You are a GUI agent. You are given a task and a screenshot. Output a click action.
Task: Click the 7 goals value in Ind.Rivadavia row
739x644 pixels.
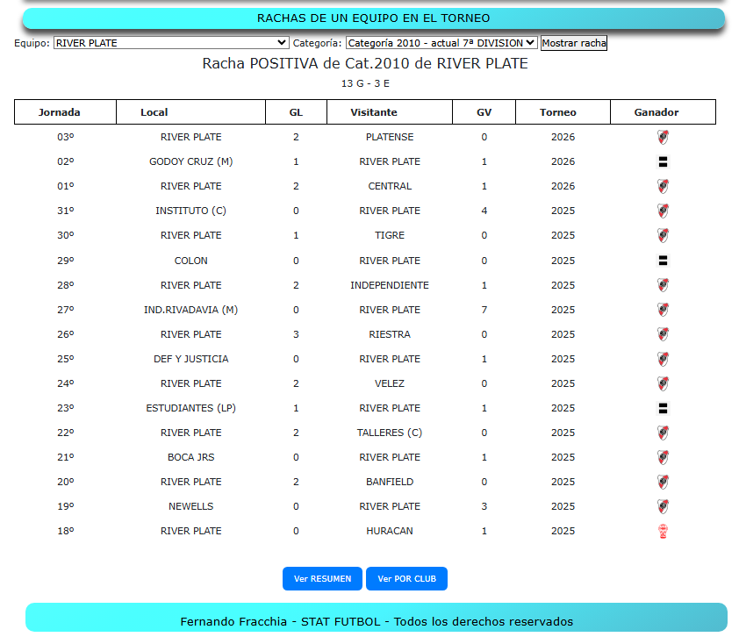coord(484,310)
